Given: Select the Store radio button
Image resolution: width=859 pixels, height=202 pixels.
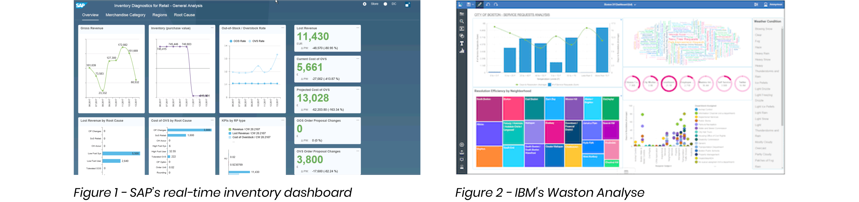Looking at the screenshot, I should [364, 4].
